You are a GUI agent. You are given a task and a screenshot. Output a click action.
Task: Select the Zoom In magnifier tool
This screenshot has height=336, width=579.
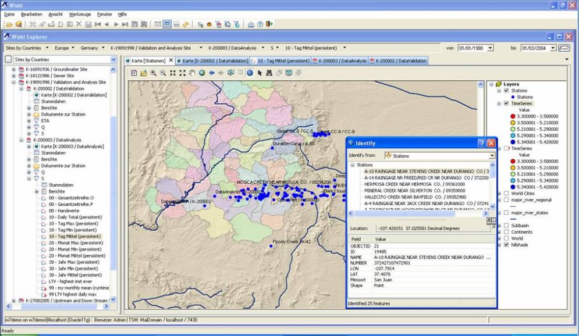pyautogui.click(x=153, y=73)
